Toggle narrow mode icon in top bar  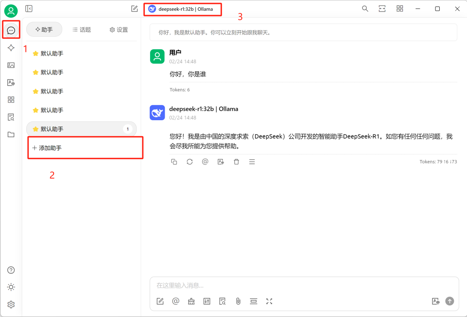pyautogui.click(x=382, y=9)
